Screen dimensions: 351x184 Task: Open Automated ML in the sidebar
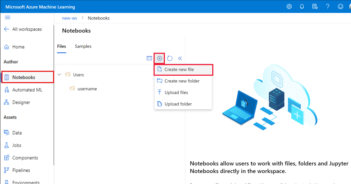[x=23, y=90]
